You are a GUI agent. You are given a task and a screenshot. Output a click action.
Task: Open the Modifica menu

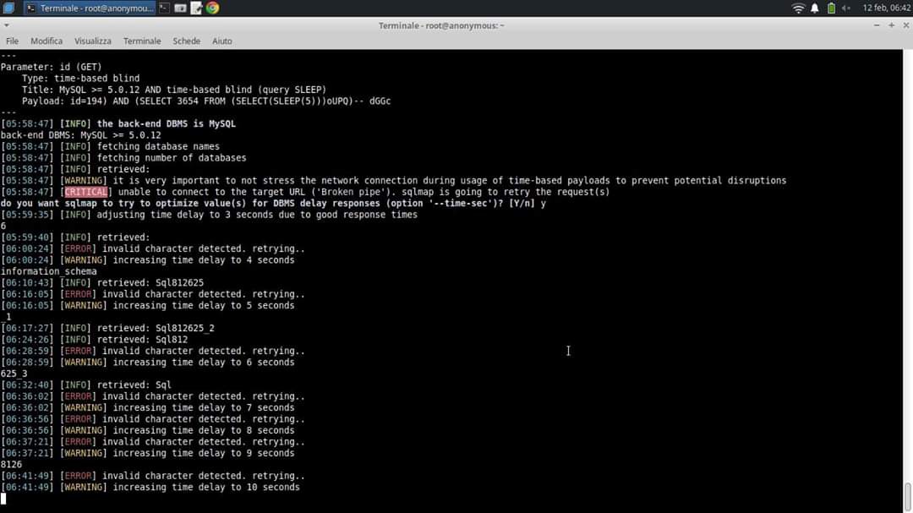point(46,41)
